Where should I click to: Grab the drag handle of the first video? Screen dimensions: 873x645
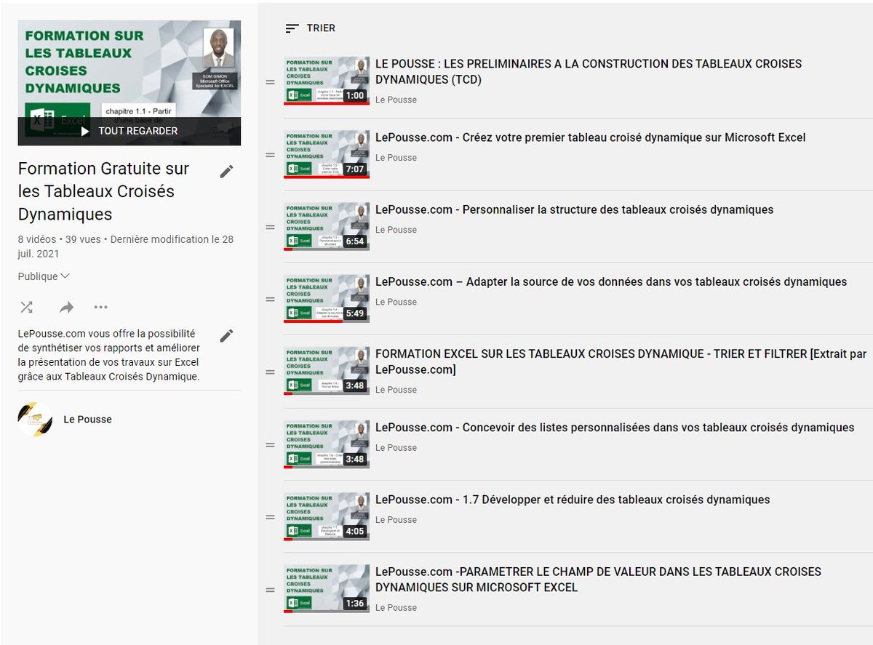[x=270, y=81]
